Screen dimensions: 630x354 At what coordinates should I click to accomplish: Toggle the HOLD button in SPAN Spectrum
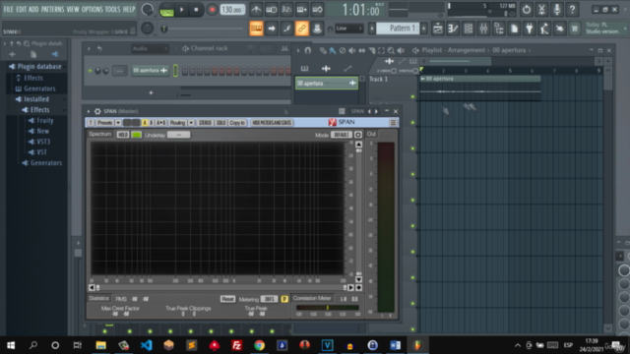(x=122, y=135)
